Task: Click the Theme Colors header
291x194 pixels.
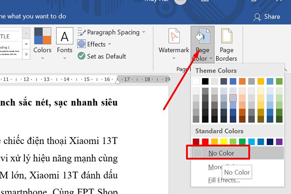Action: 216,71
